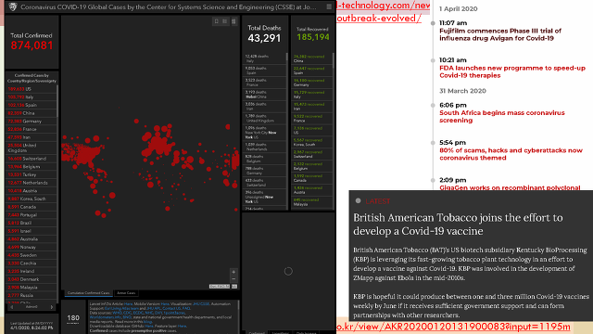The image size is (593, 334).
Task: Select Italy row in confirmed cases list
Action: click(x=32, y=96)
